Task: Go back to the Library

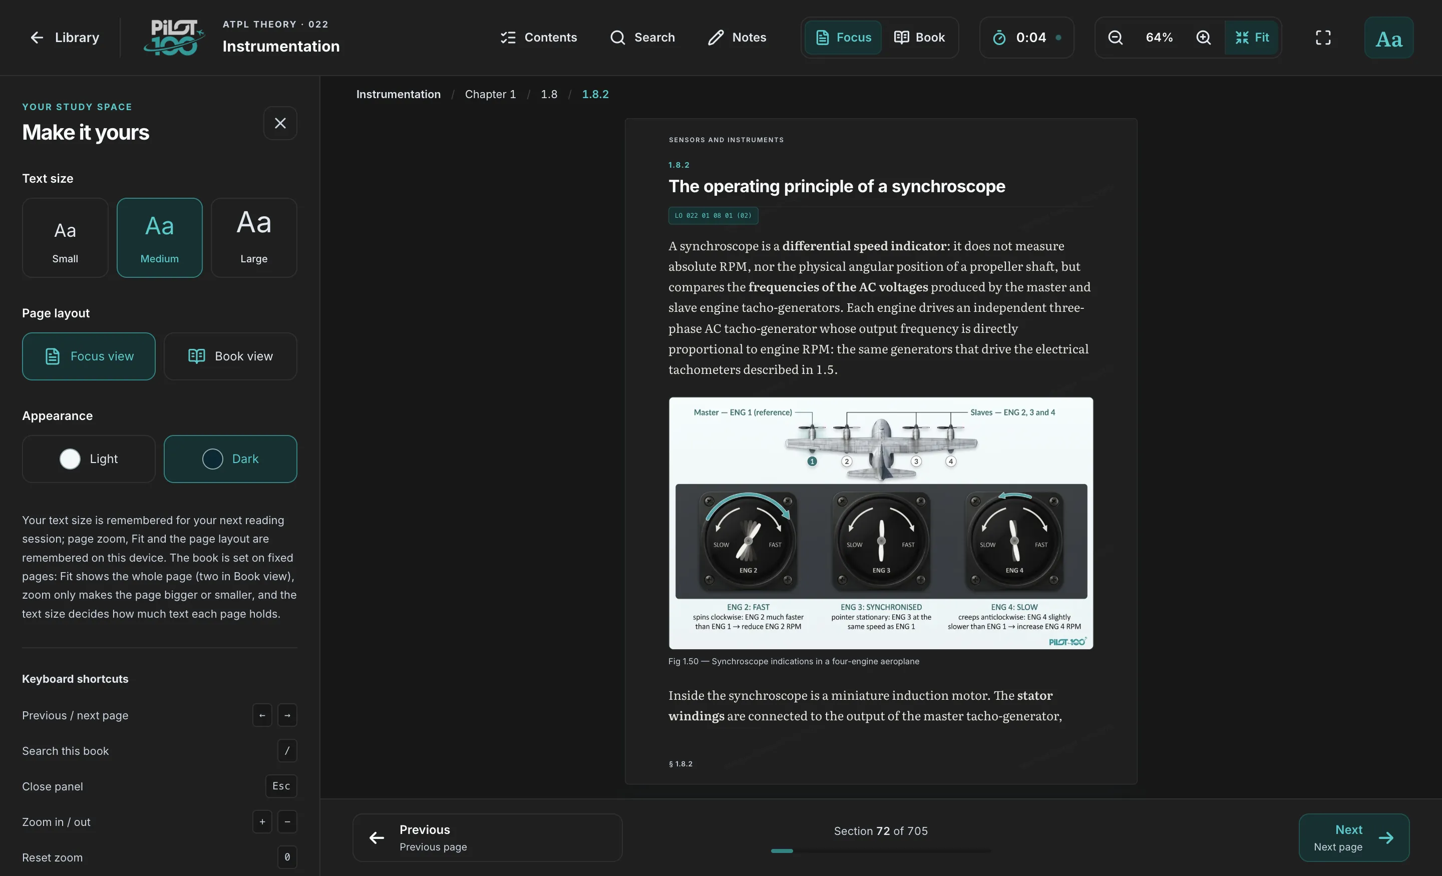Action: [x=65, y=38]
